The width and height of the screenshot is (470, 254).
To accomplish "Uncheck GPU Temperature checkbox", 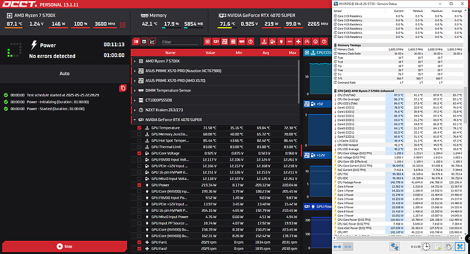I will pyautogui.click(x=139, y=128).
